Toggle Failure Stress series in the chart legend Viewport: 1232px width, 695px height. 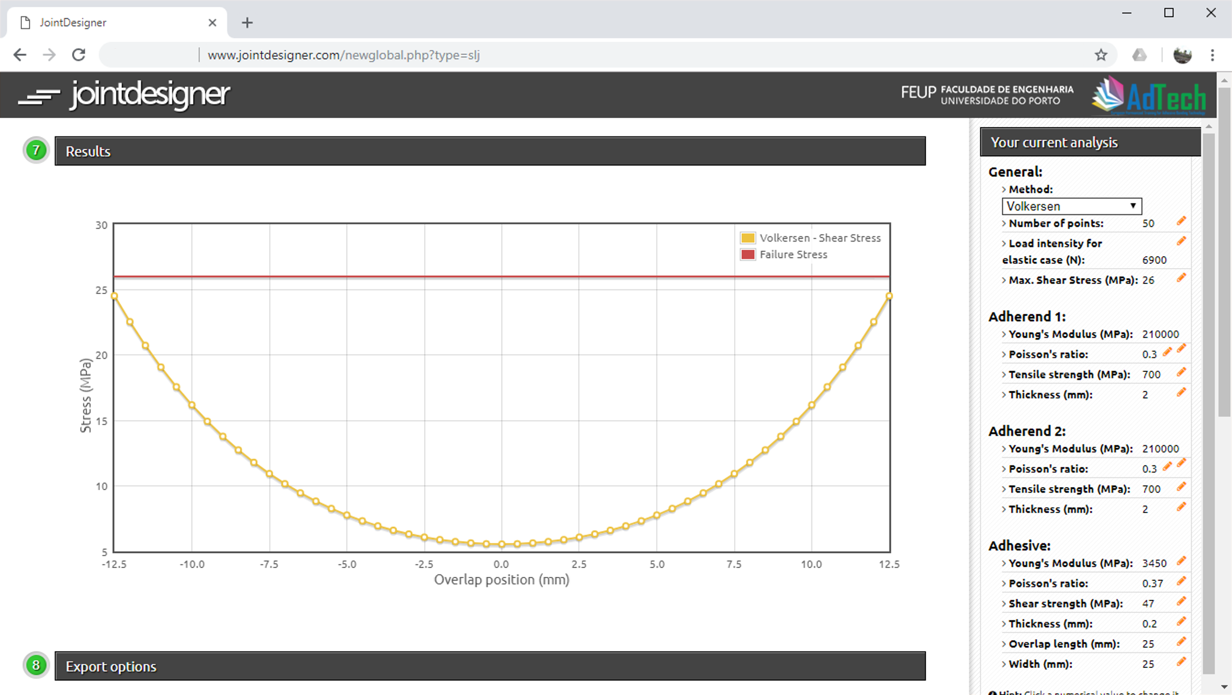[x=793, y=254]
